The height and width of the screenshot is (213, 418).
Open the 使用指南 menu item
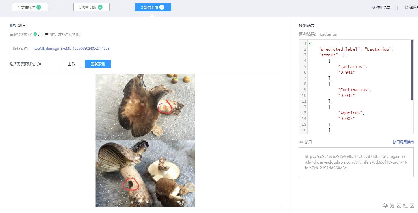tap(383, 8)
